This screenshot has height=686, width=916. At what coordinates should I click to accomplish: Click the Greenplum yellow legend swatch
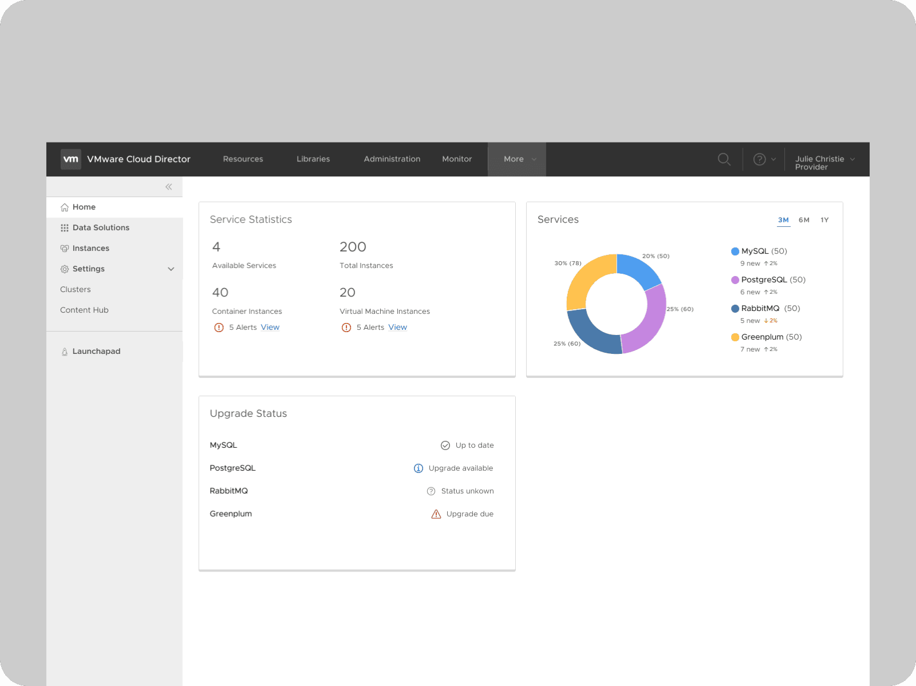pyautogui.click(x=735, y=337)
